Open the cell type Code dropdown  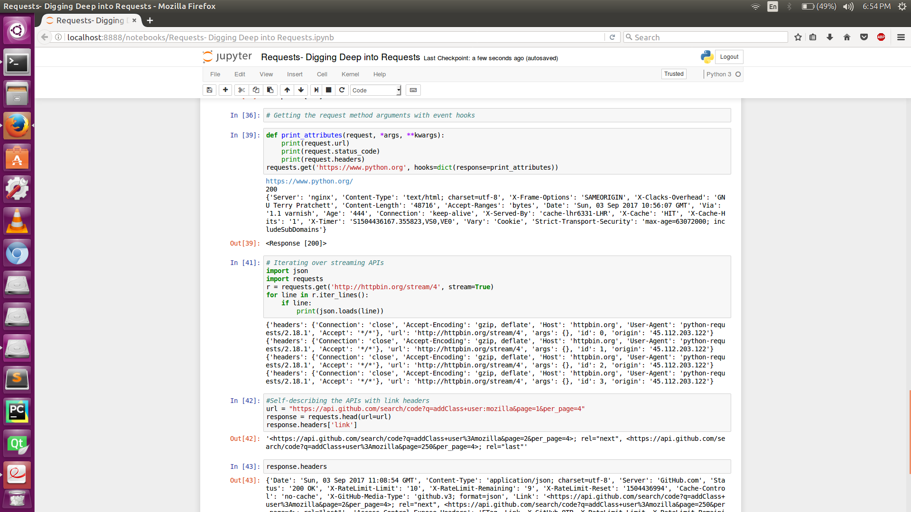coord(376,90)
